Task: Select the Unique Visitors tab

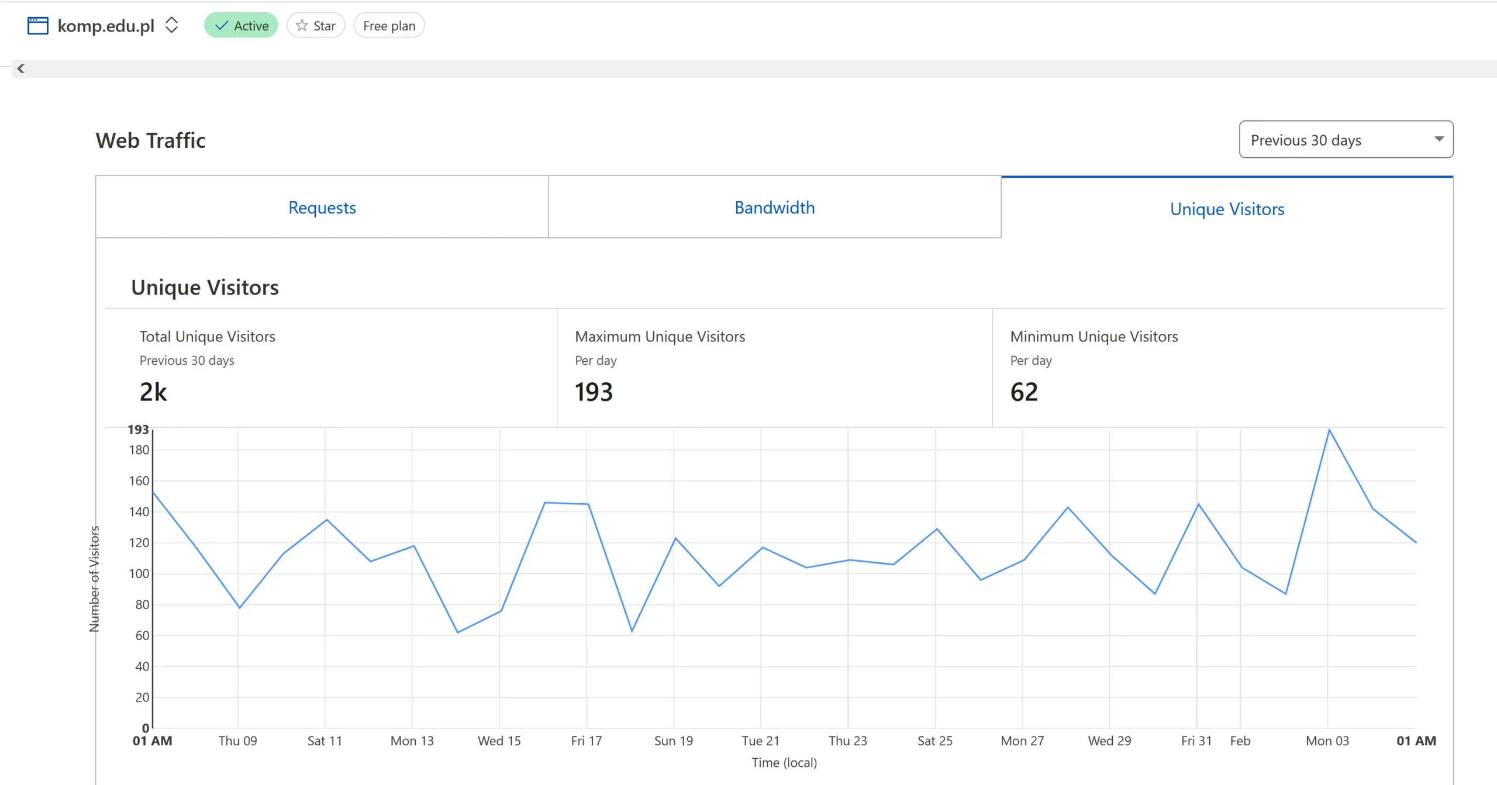Action: [x=1227, y=209]
